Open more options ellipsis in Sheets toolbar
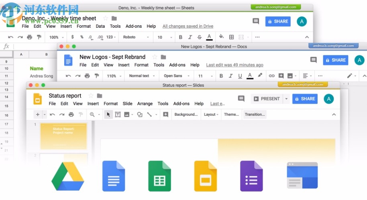The height and width of the screenshot is (200, 367). click(257, 37)
